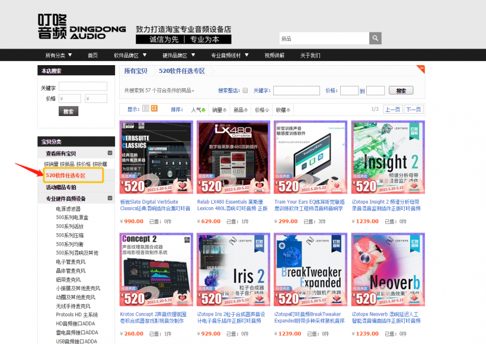Open 关于我们 in the navigation bar

(x=310, y=55)
